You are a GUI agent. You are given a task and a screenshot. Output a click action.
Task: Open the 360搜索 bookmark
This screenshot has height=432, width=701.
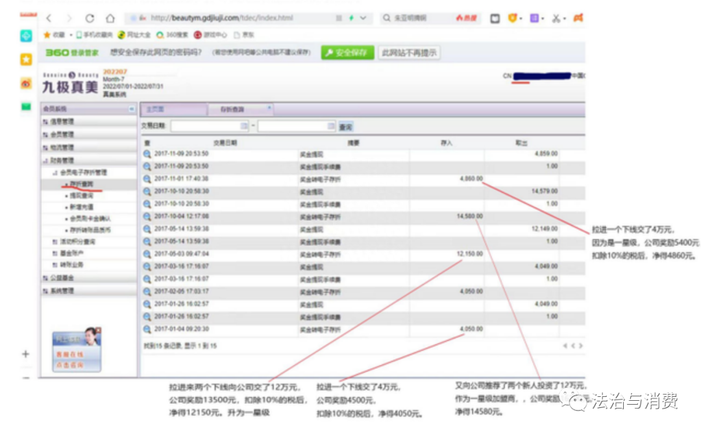click(x=173, y=35)
